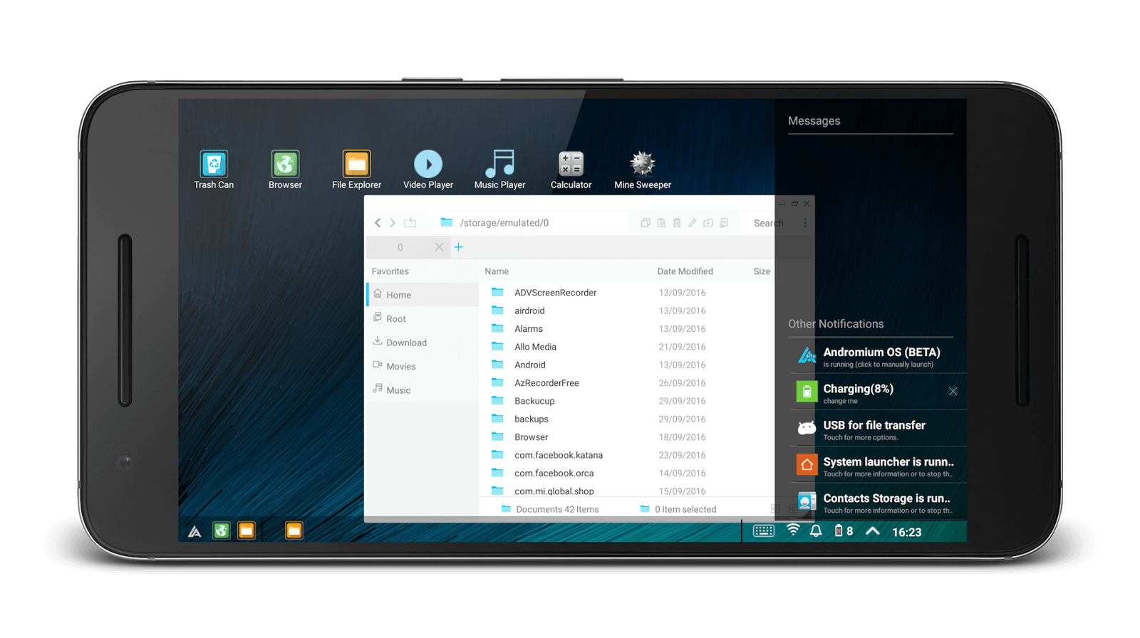Open Music in Favorites sidebar

click(423, 390)
